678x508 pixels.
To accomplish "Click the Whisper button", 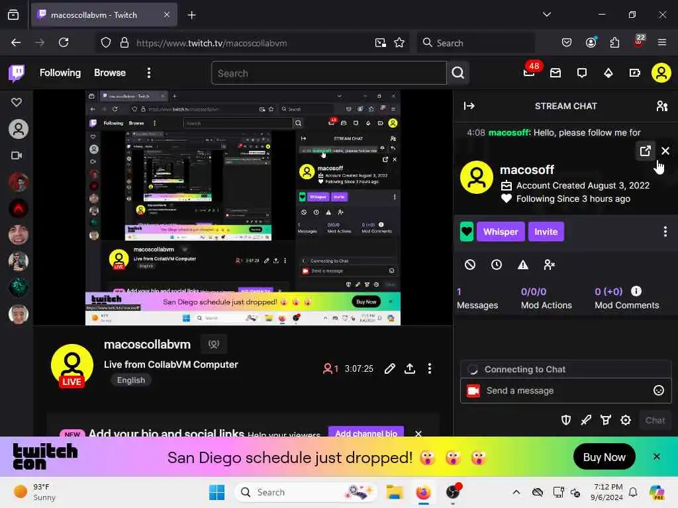I will 501,232.
